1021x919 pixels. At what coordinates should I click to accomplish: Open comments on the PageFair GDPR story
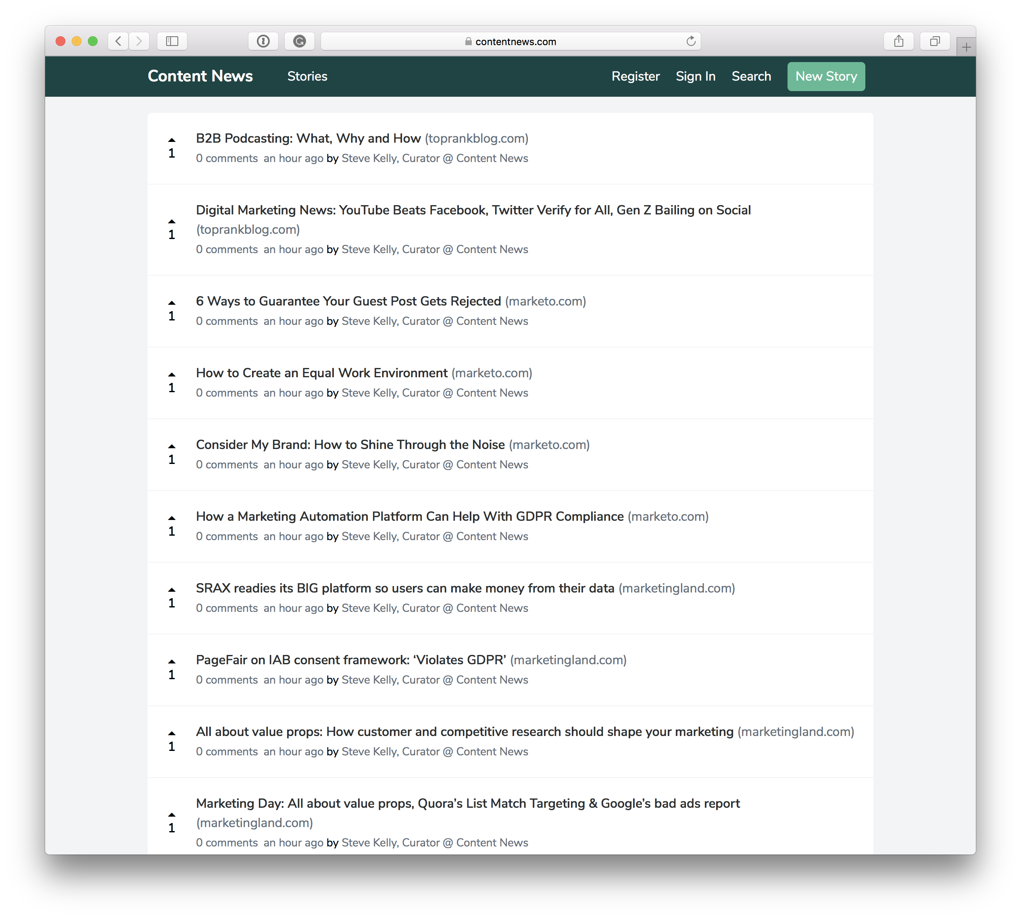226,680
